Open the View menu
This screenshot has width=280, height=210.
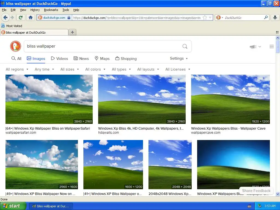(23, 10)
